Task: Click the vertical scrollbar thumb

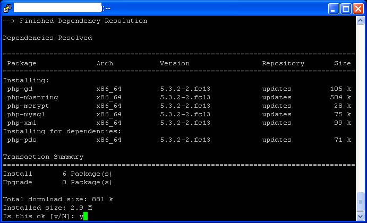Action: point(360,202)
